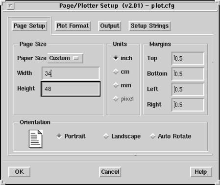This screenshot has width=220, height=185.
Task: Focus the Height input field
Action: 71,89
